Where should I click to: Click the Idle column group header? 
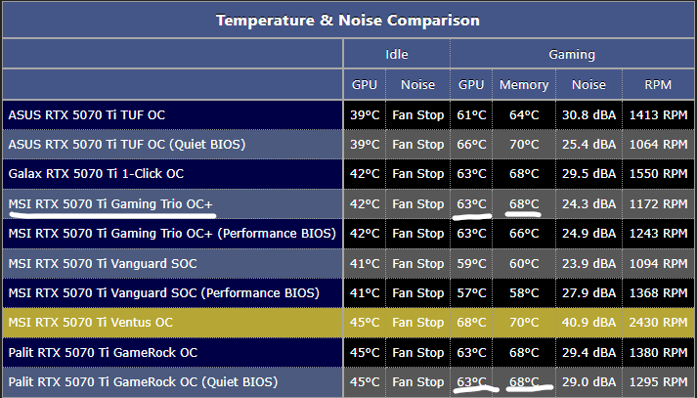pos(396,55)
